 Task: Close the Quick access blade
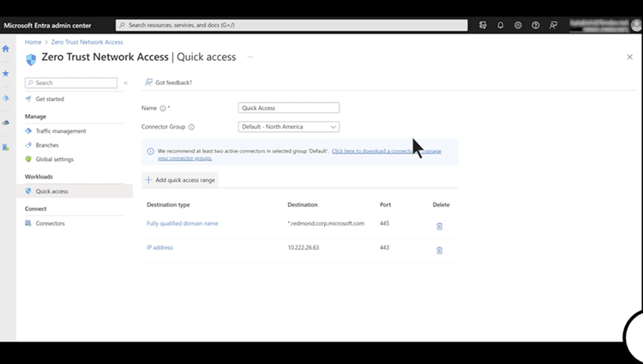629,57
